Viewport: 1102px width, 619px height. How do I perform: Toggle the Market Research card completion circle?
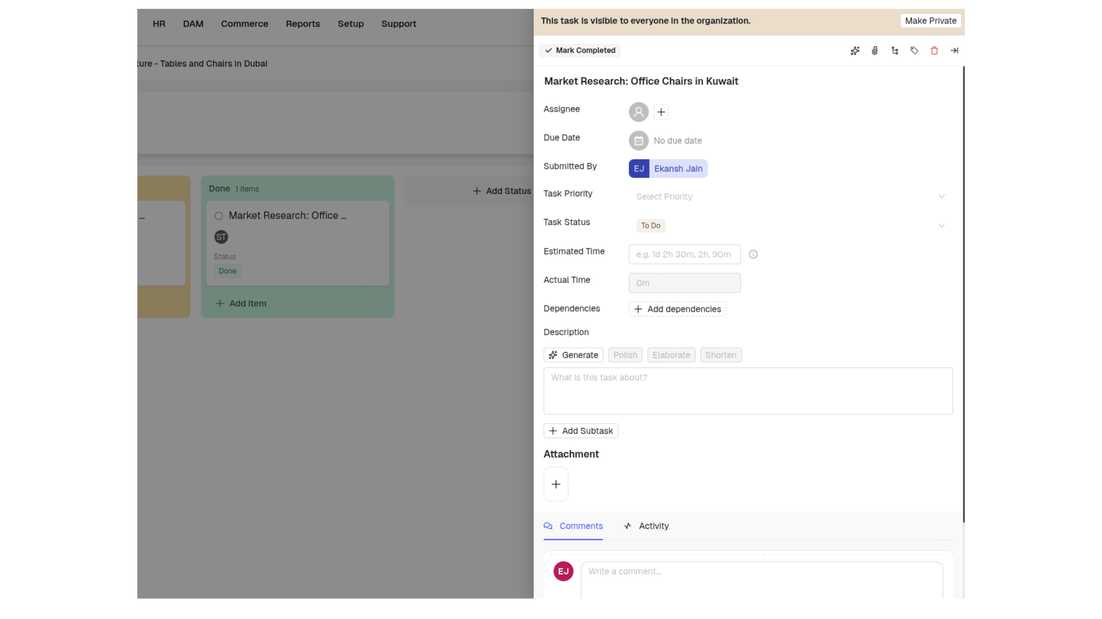(x=219, y=216)
